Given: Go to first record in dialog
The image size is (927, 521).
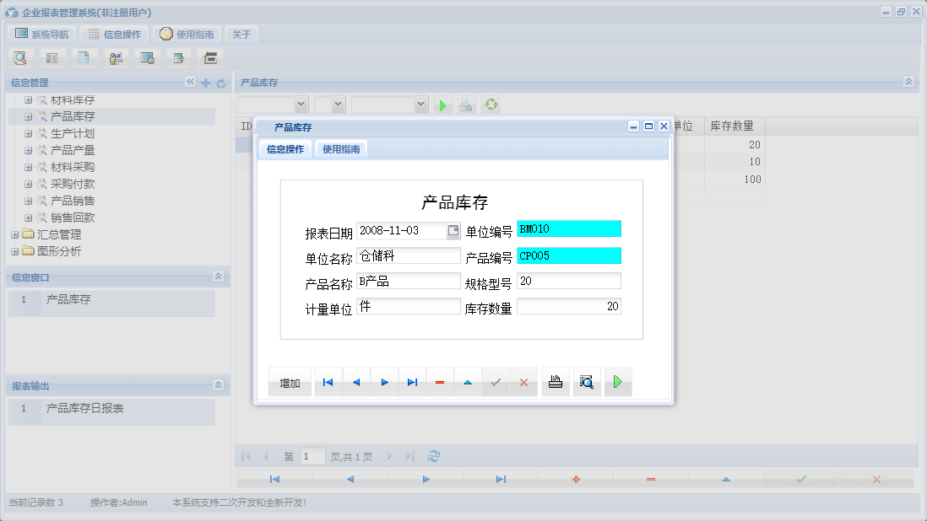Looking at the screenshot, I should 328,383.
